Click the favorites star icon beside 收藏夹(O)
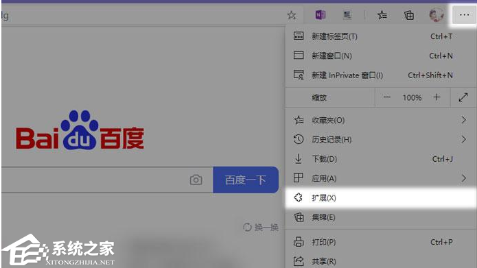477x268 pixels. tap(299, 121)
